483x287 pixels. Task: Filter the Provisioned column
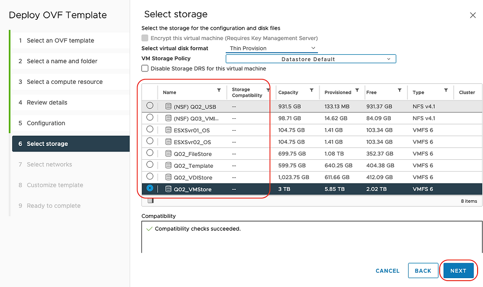coord(357,90)
